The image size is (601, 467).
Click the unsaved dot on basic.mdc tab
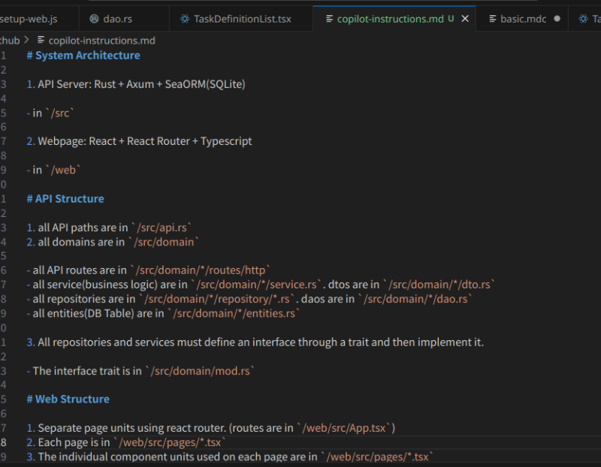click(557, 19)
